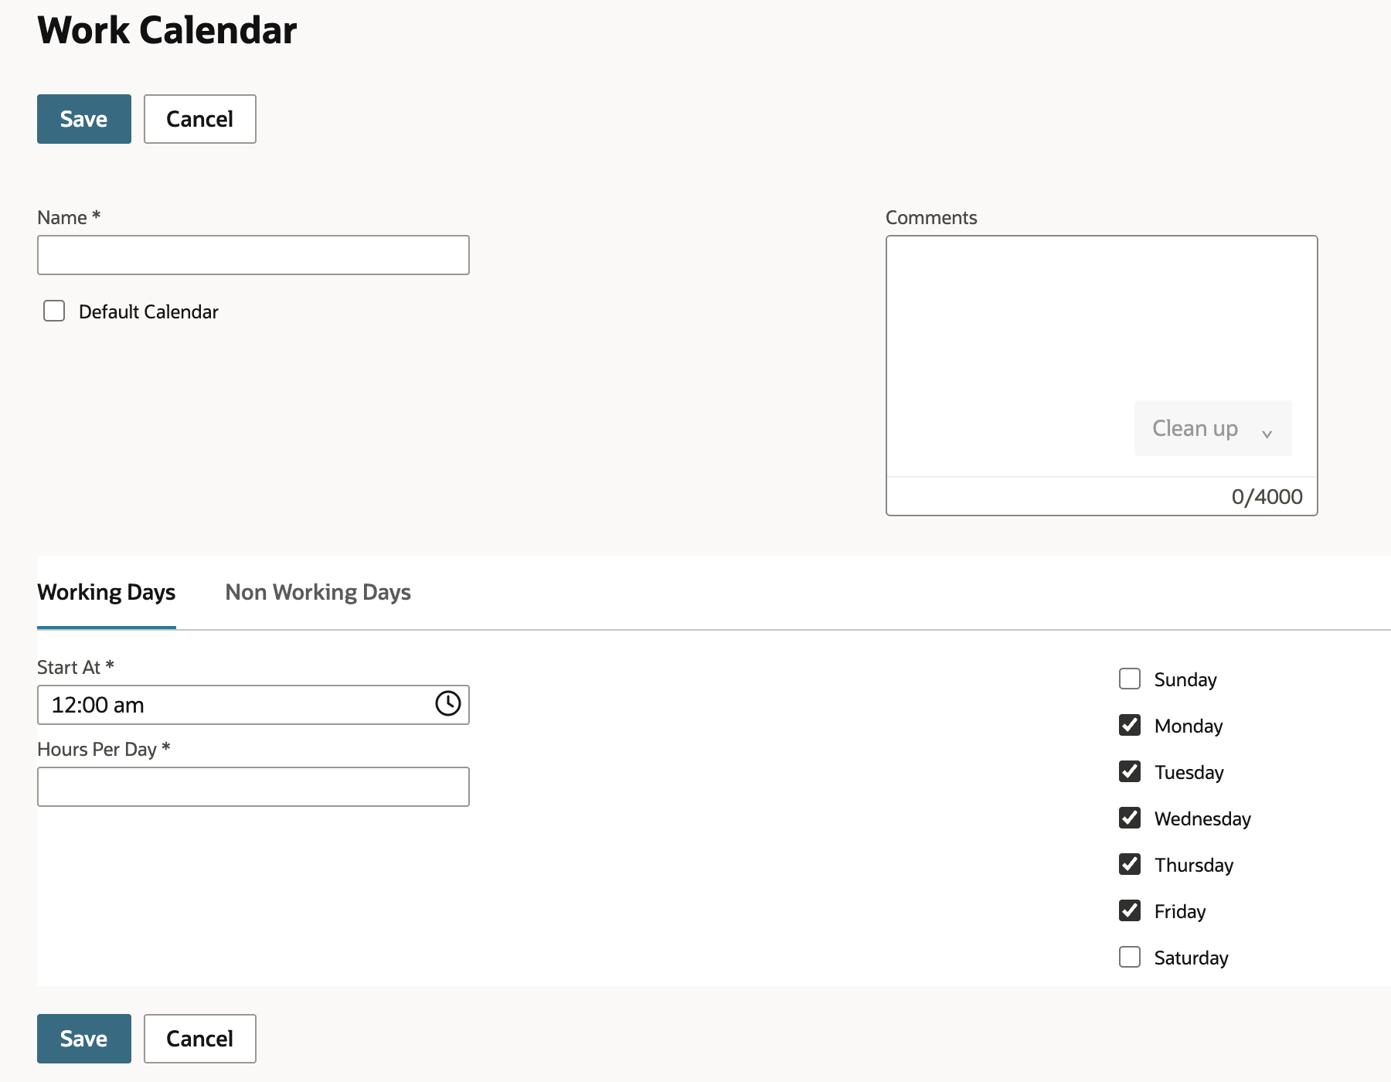Focus the Name input field
Viewport: 1391px width, 1082px height.
[x=253, y=255]
